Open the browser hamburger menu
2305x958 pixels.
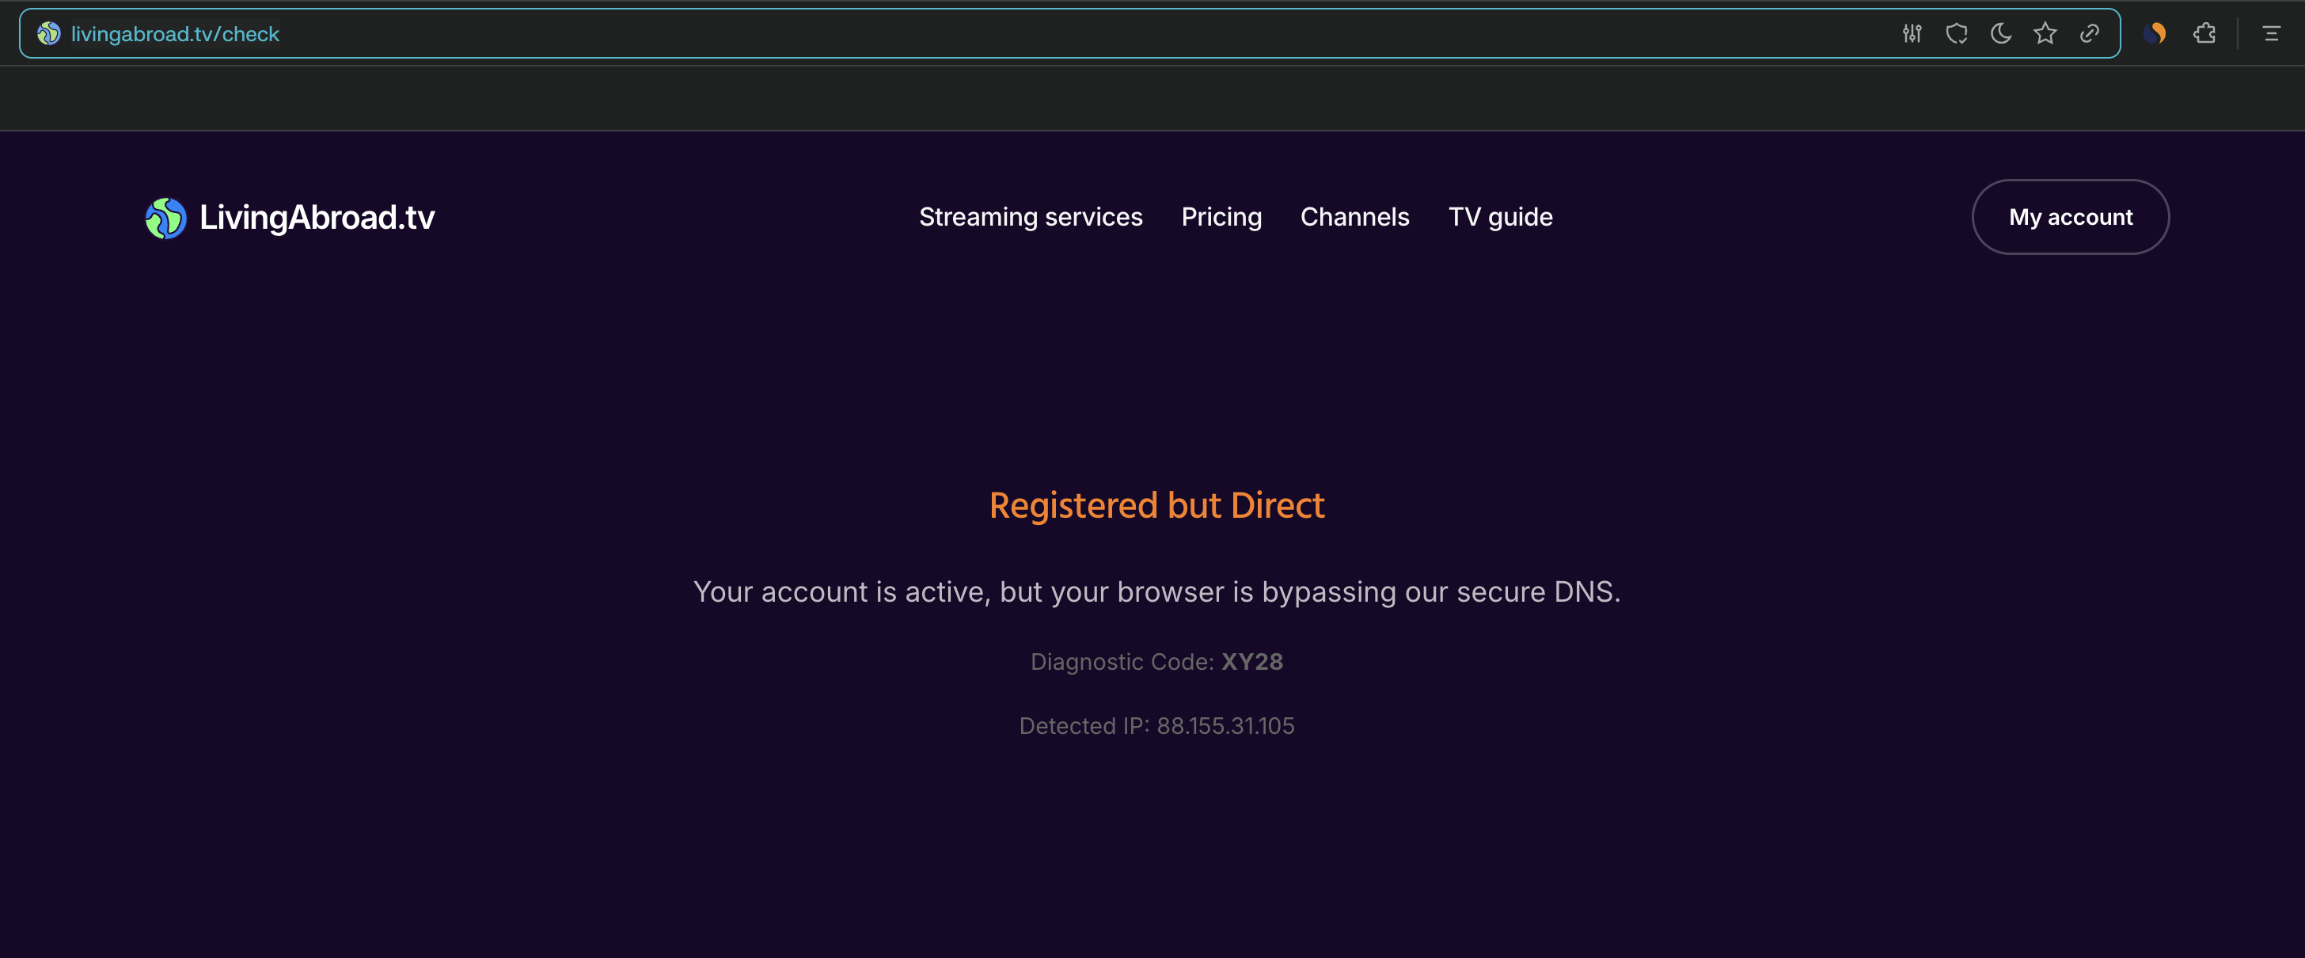pos(2271,34)
